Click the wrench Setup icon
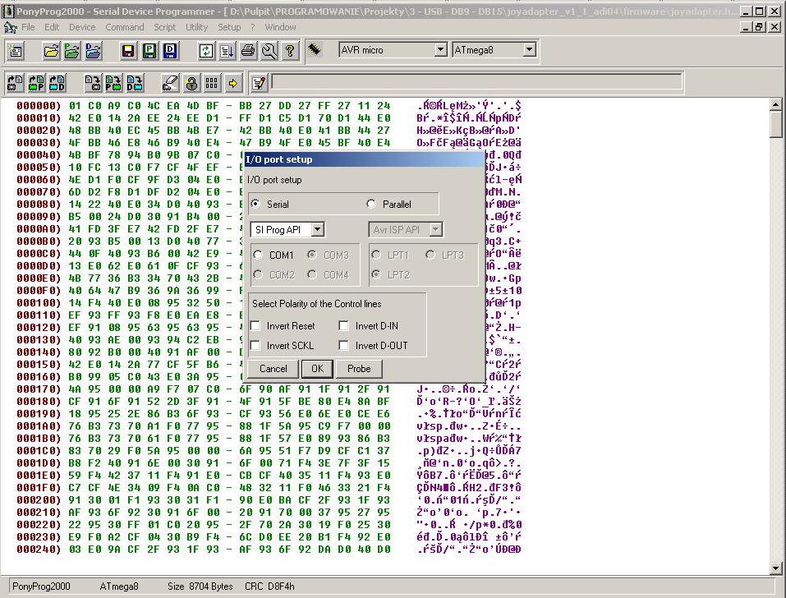The height and width of the screenshot is (598, 786). click(x=269, y=51)
